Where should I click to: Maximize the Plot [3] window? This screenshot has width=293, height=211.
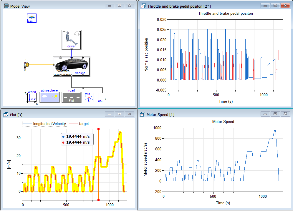click(119, 114)
